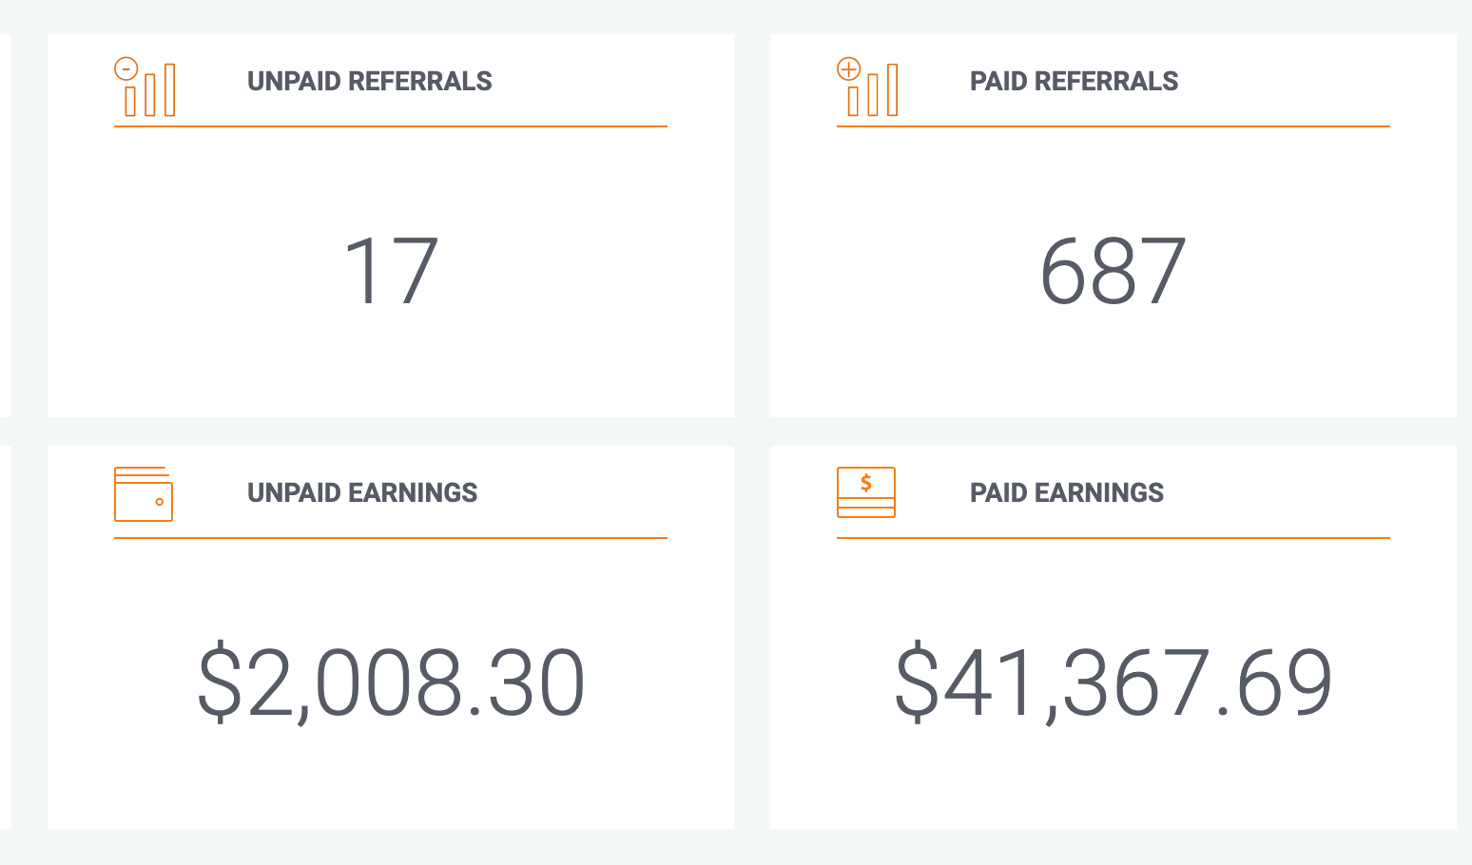Click the Unpaid Referrals bar chart icon

point(145,86)
